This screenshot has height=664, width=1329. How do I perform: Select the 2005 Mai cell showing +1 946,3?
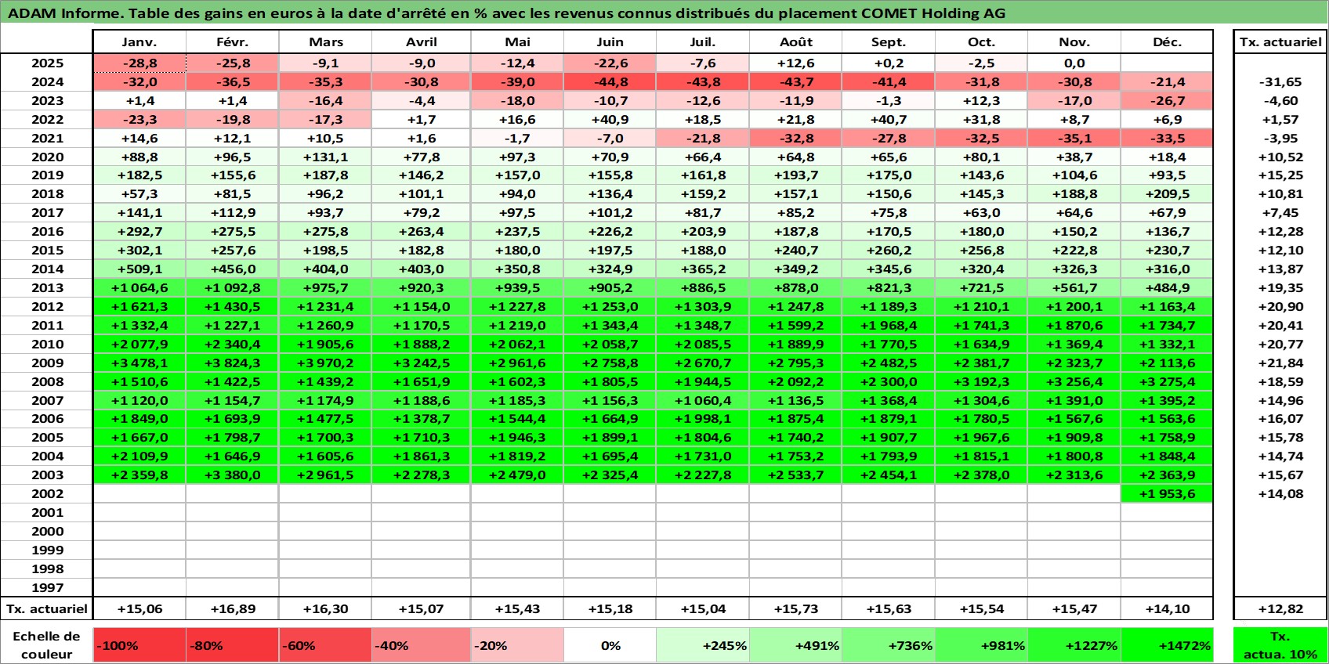(x=517, y=438)
